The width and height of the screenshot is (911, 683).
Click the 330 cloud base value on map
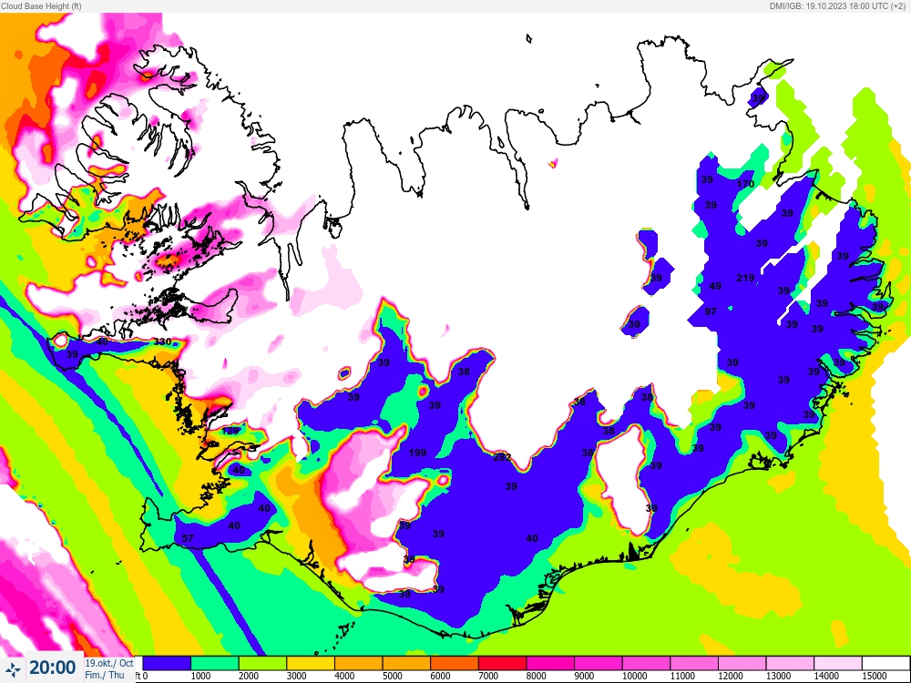pos(163,341)
